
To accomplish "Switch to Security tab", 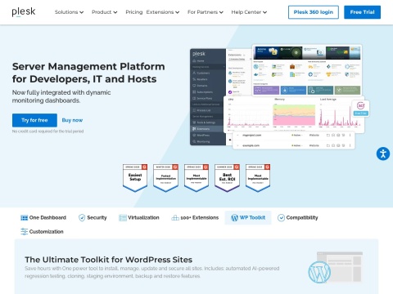I will point(93,218).
